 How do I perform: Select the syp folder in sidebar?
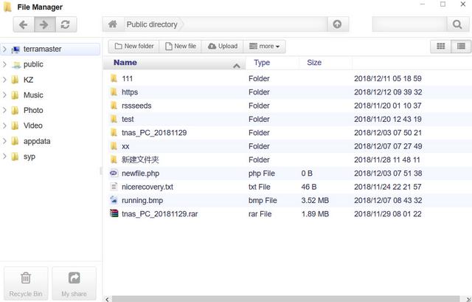tap(29, 157)
